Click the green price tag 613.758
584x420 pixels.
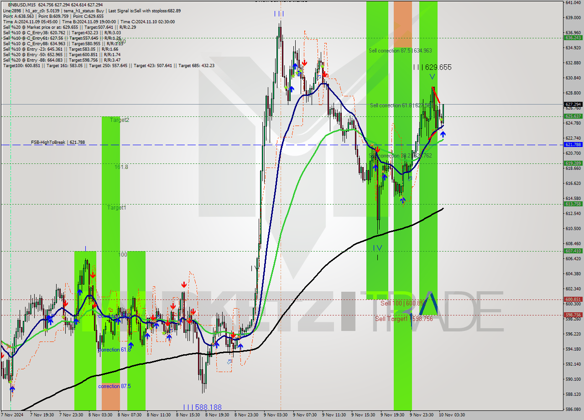[573, 204]
